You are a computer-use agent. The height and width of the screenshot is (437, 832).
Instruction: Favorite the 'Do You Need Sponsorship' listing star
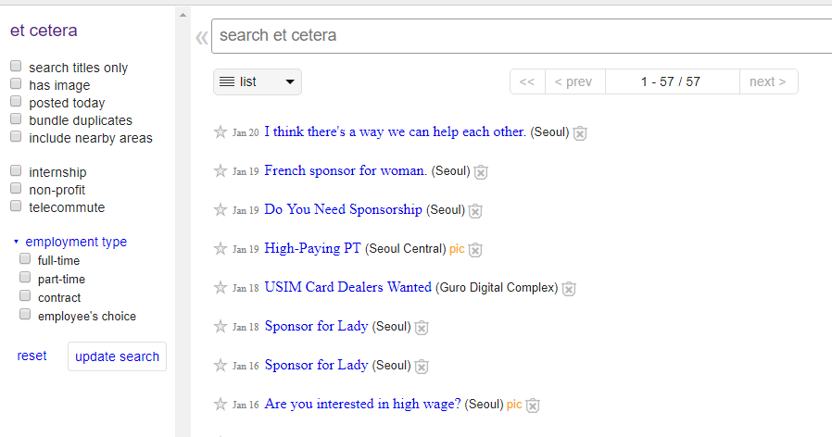coord(221,210)
